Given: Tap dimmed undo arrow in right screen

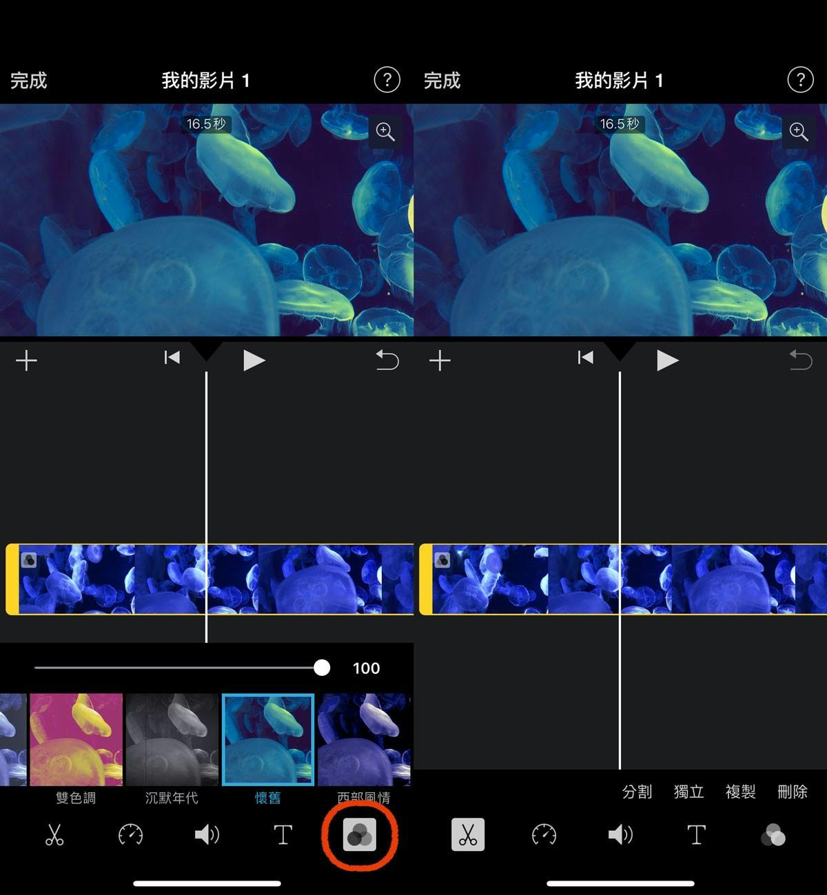Looking at the screenshot, I should click(x=801, y=360).
